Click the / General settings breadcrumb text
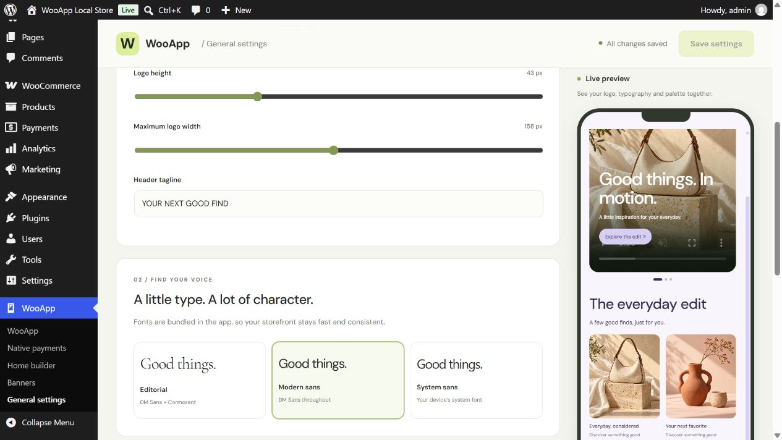 234,44
